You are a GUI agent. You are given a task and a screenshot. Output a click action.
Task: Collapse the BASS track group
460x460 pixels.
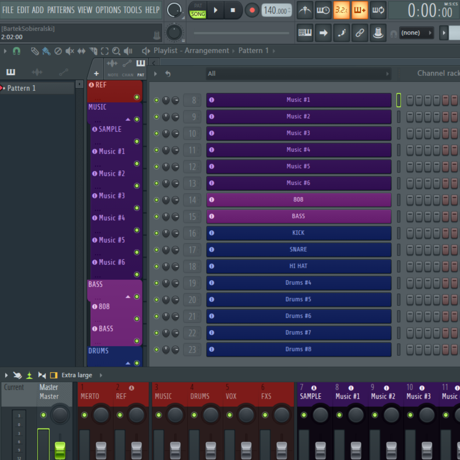pyautogui.click(x=128, y=297)
